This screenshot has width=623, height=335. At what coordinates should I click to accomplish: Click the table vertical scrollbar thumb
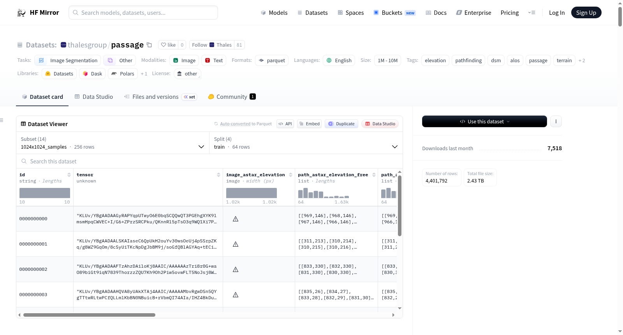[x=399, y=205]
